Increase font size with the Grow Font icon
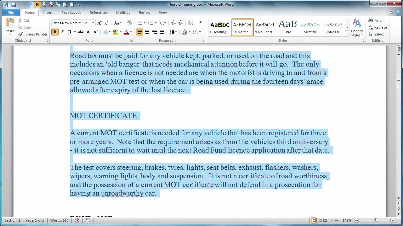The height and width of the screenshot is (226, 403). tap(99, 23)
